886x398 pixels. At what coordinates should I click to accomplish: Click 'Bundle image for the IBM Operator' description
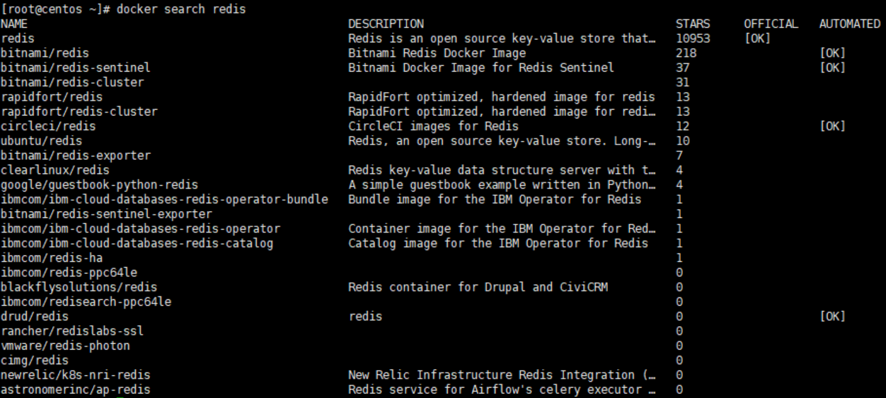(495, 199)
